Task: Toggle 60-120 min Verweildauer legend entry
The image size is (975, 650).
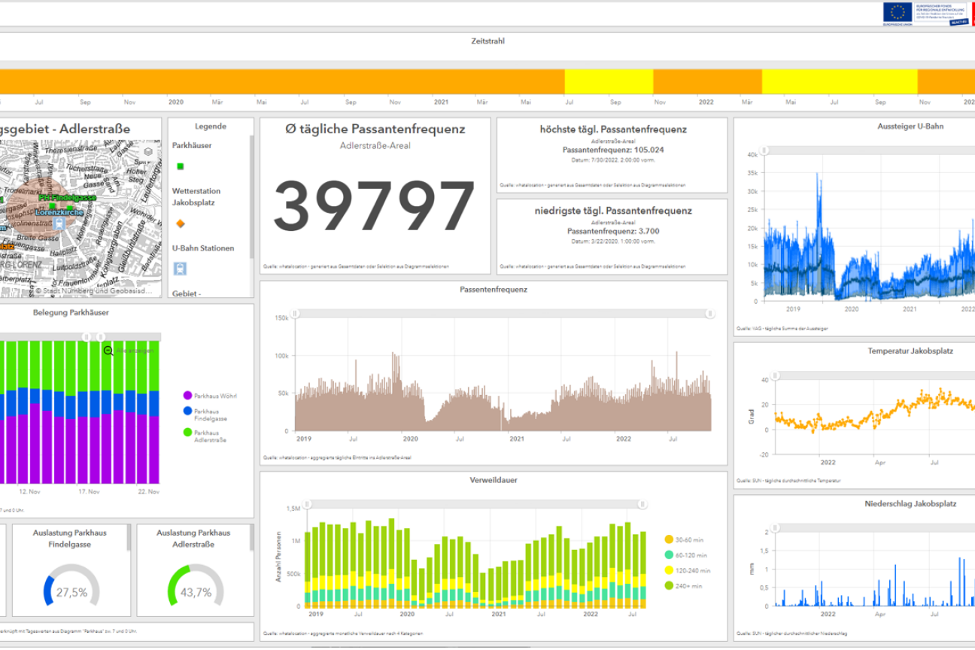Action: (x=685, y=554)
